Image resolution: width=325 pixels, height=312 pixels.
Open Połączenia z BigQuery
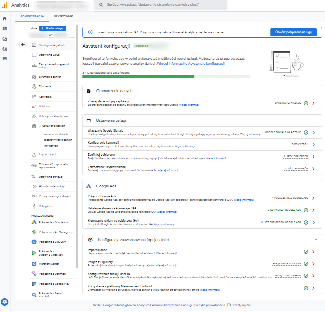tap(53, 242)
